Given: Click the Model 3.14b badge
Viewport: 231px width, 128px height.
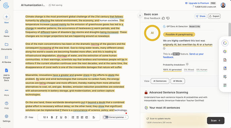Looking at the screenshot, I should point(195,27).
